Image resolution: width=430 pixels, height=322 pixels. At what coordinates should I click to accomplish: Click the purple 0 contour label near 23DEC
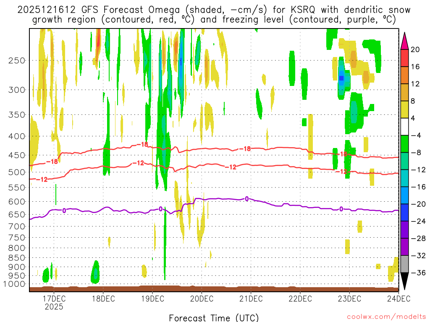pyautogui.click(x=341, y=209)
